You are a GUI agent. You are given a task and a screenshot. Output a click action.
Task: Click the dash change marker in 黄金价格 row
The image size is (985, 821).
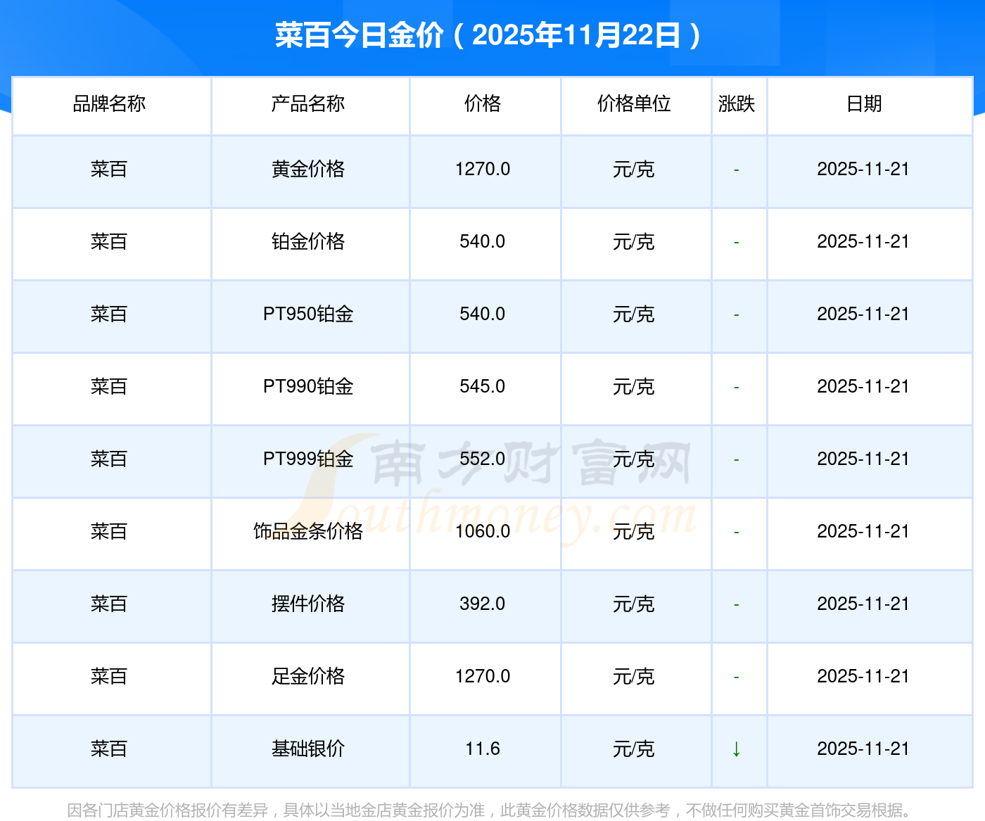click(x=737, y=170)
